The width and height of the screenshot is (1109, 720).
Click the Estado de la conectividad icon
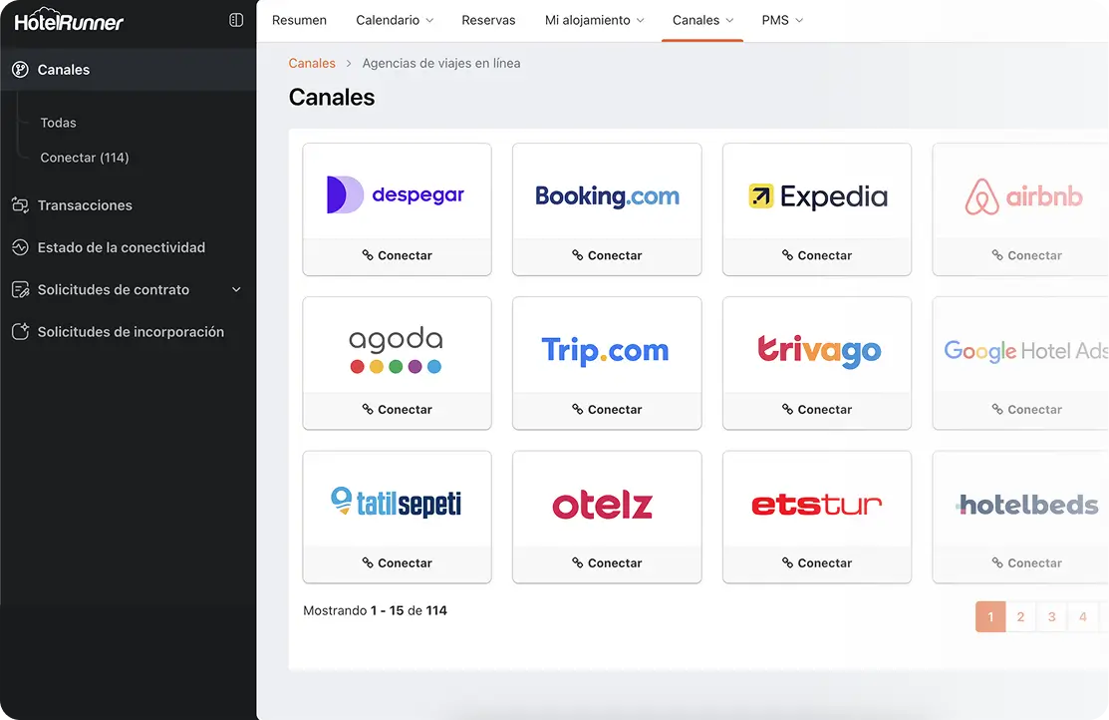[20, 247]
